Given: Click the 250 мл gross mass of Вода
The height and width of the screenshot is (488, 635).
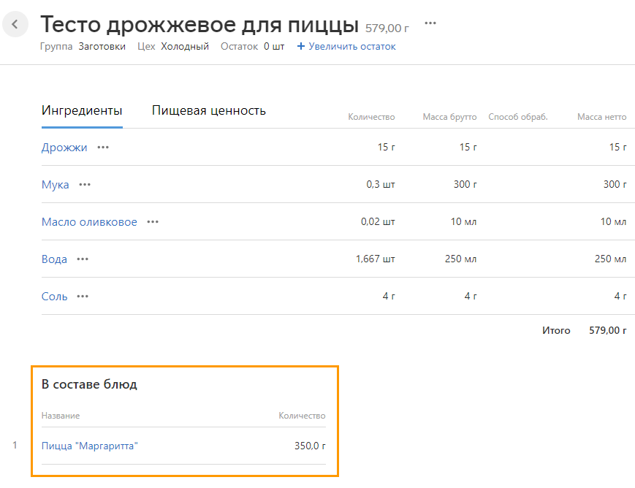Looking at the screenshot, I should tap(461, 259).
